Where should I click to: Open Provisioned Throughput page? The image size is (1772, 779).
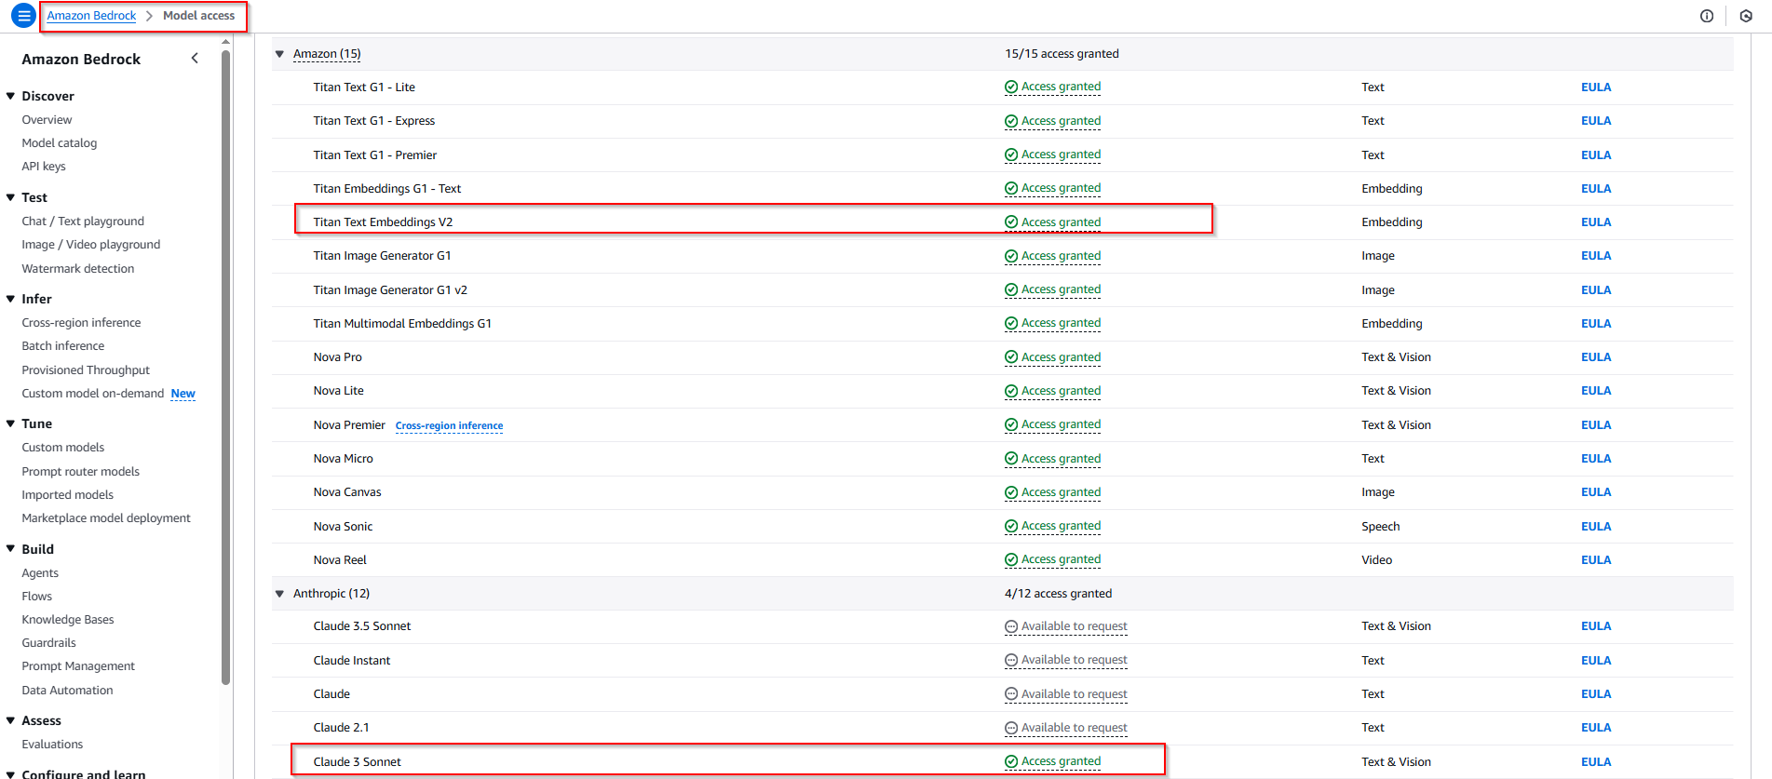pos(86,370)
